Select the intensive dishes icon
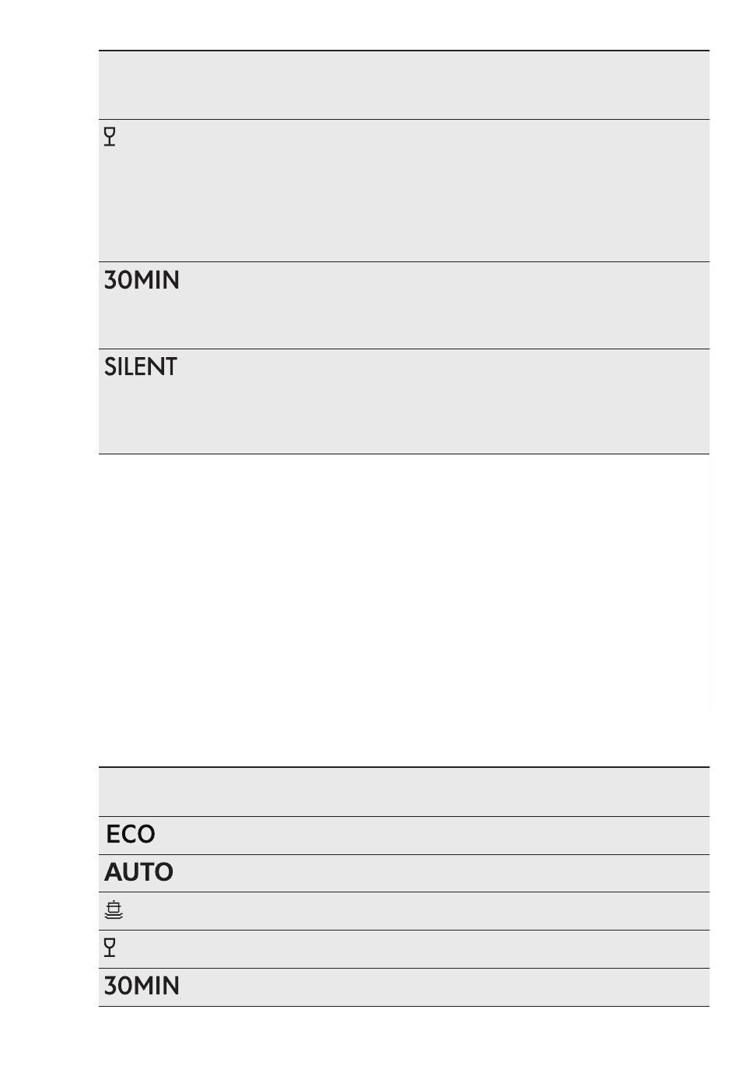The height and width of the screenshot is (1069, 739). pyautogui.click(x=114, y=910)
